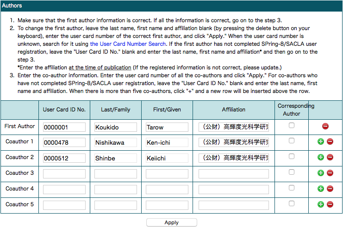Remove Coauthor 5 using red minus icon
Image resolution: width=343 pixels, height=227 pixels.
coord(330,204)
